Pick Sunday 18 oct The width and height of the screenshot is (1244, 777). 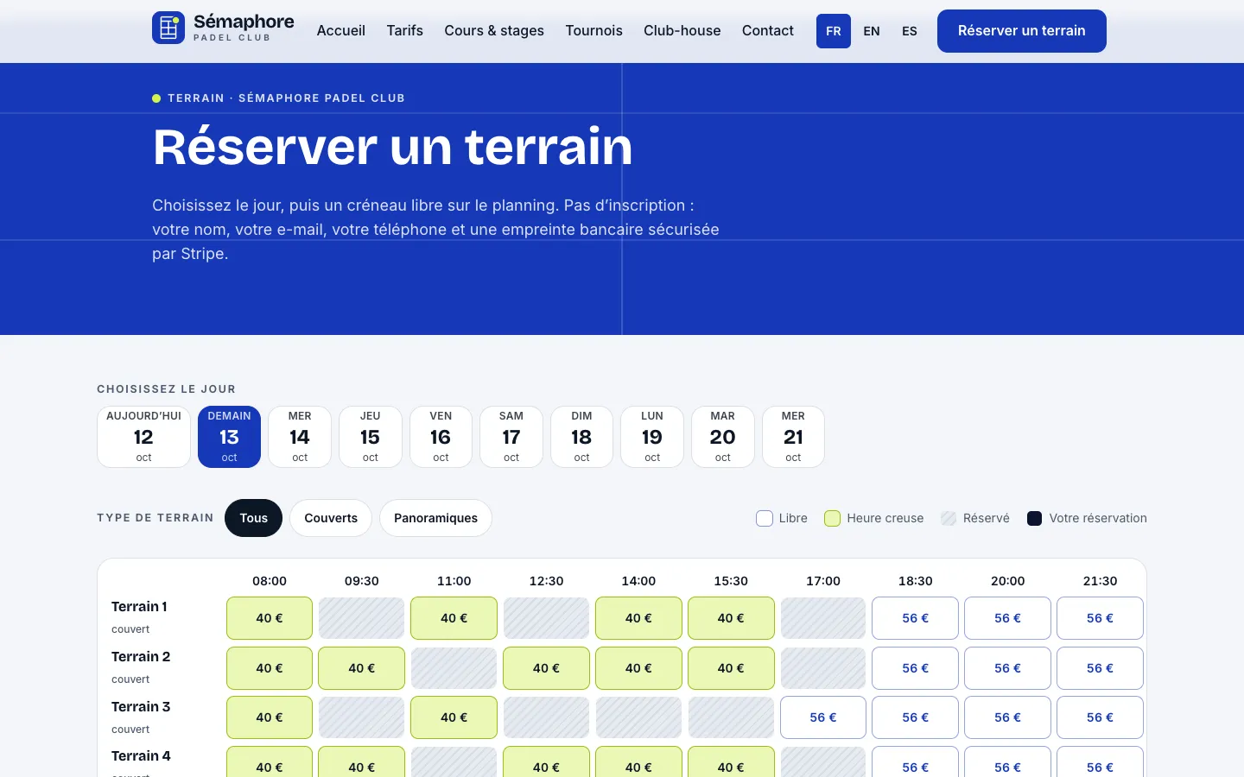coord(581,437)
